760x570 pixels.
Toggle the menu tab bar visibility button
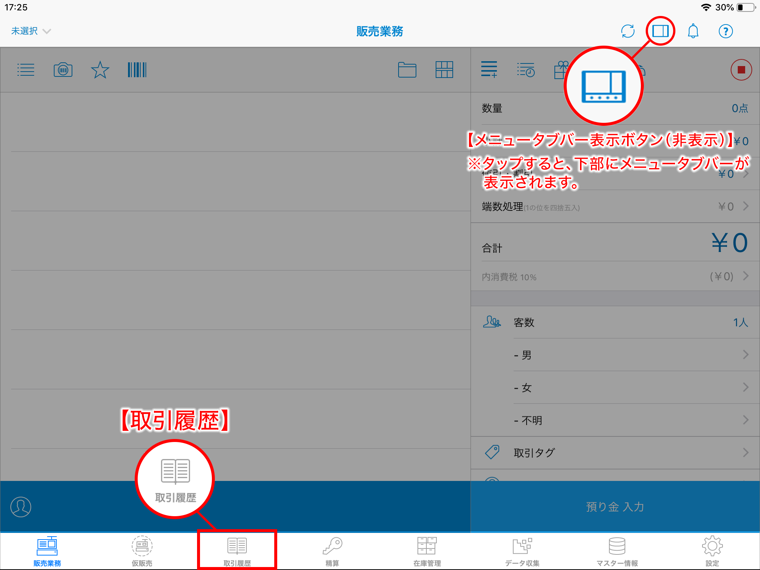click(x=660, y=31)
